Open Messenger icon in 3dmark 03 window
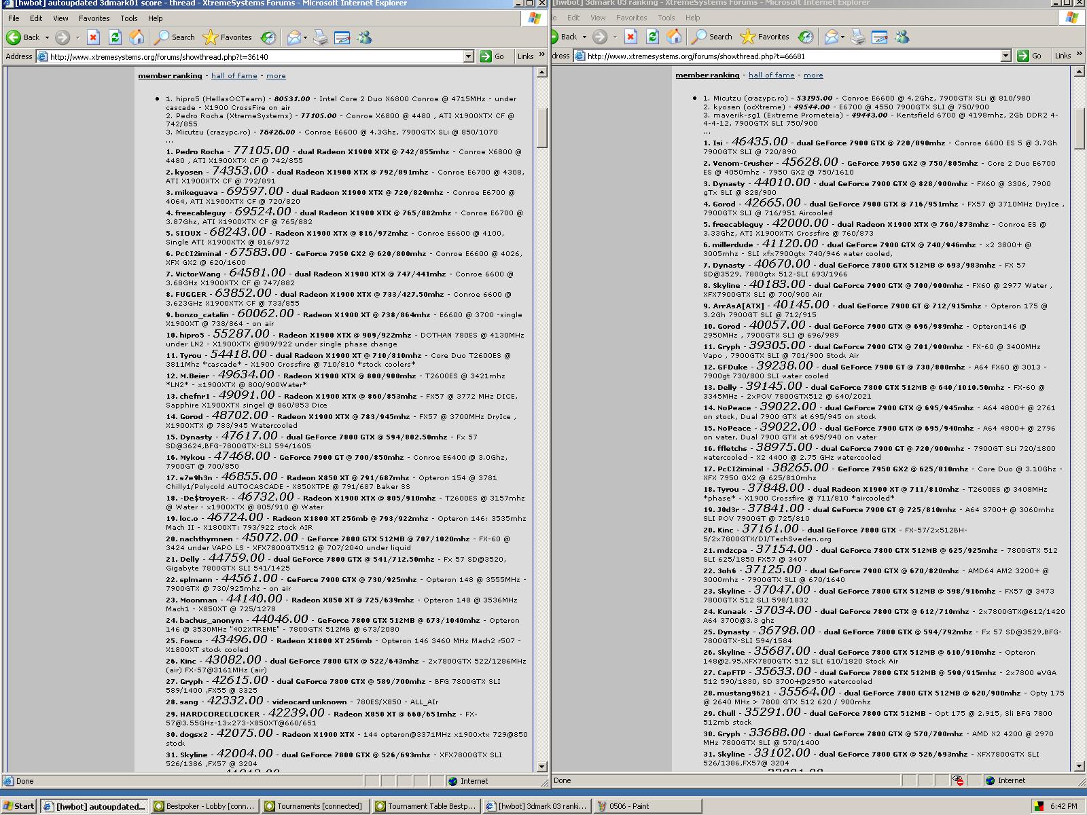Image resolution: width=1087 pixels, height=815 pixels. pos(902,37)
